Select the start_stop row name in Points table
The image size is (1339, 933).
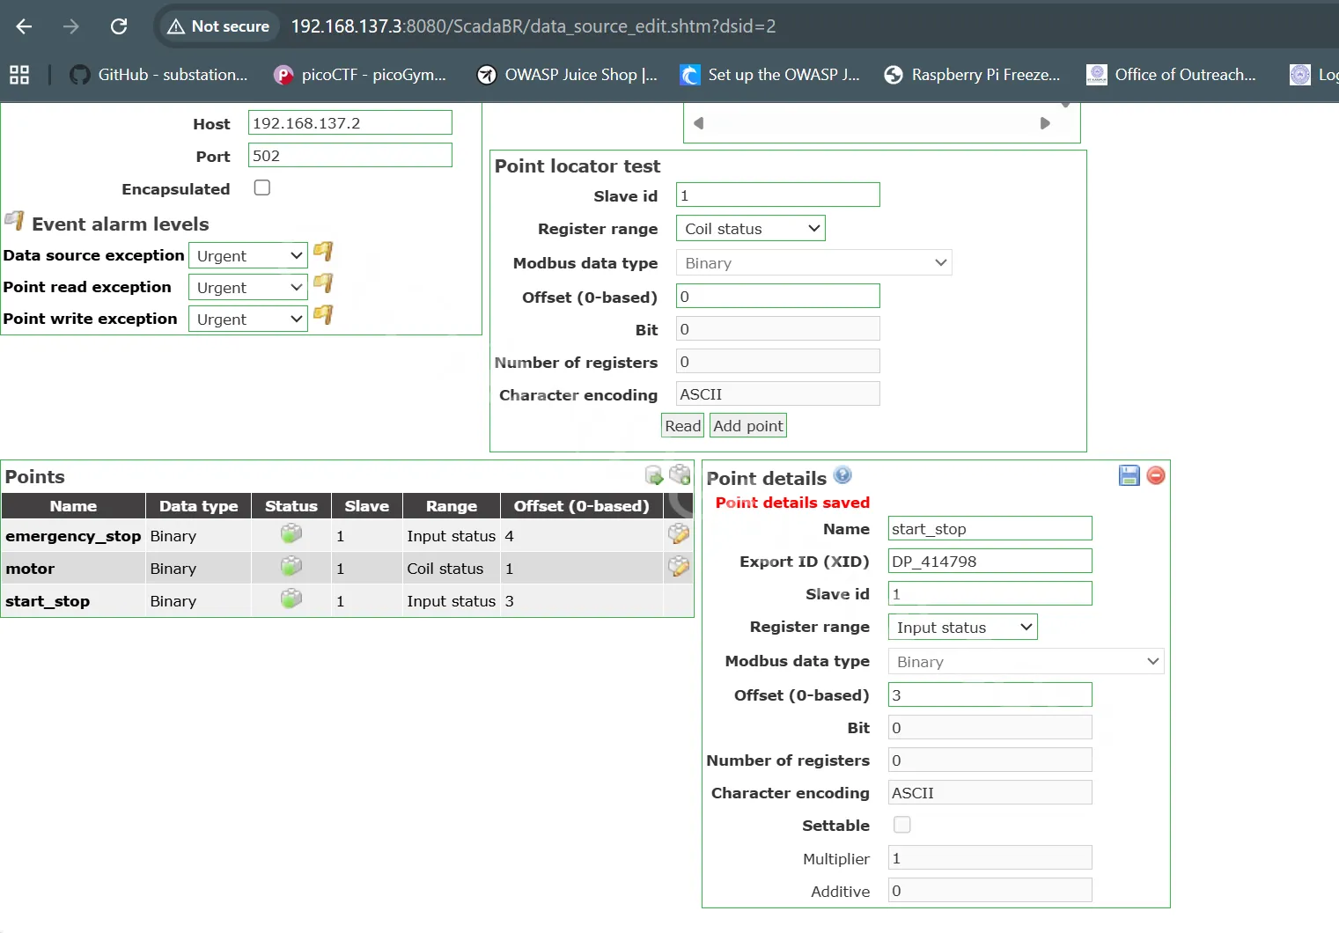pyautogui.click(x=48, y=601)
